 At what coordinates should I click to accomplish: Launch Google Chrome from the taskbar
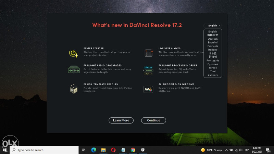(x=133, y=150)
